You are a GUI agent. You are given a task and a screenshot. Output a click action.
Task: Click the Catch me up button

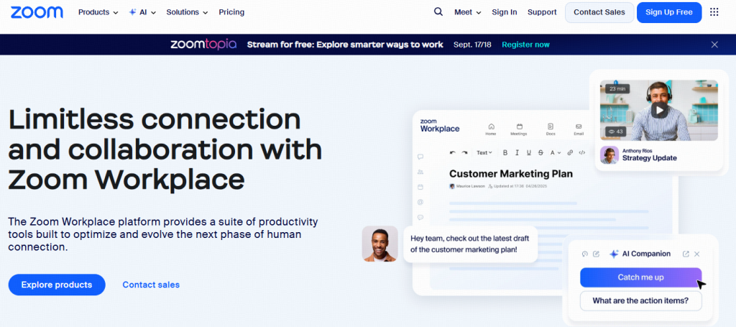point(640,277)
